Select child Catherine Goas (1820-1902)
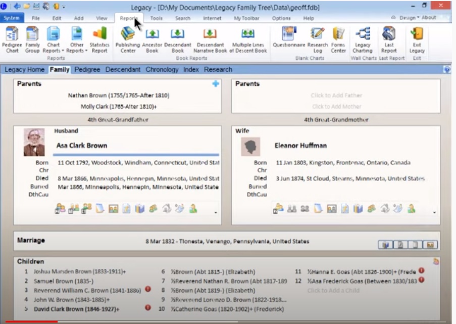456x324 pixels. (x=227, y=309)
